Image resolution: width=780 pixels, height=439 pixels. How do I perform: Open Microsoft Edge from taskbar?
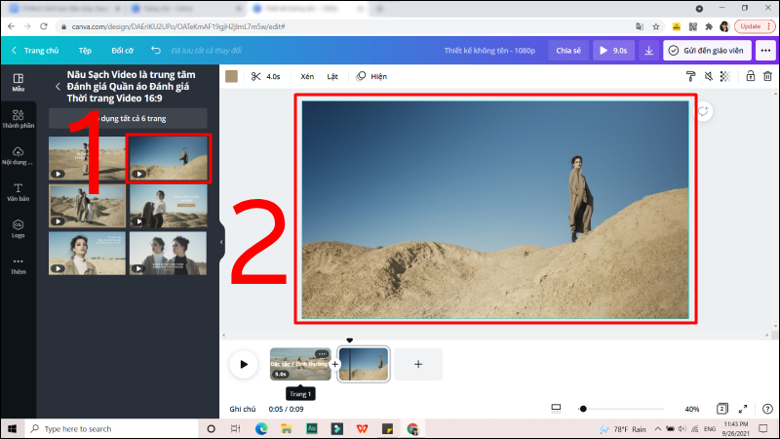pyautogui.click(x=261, y=428)
